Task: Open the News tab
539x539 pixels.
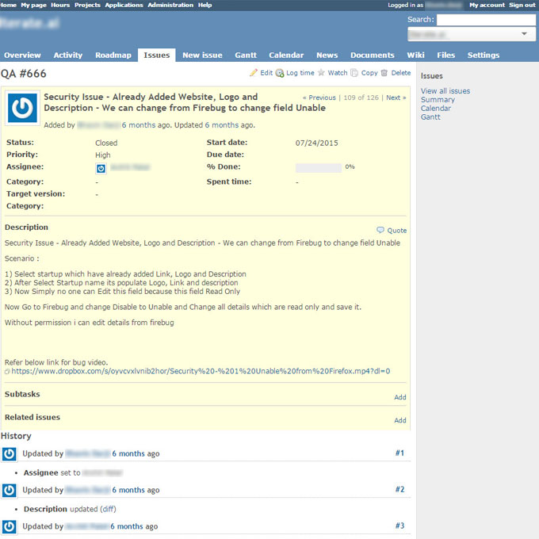Action: pyautogui.click(x=327, y=55)
